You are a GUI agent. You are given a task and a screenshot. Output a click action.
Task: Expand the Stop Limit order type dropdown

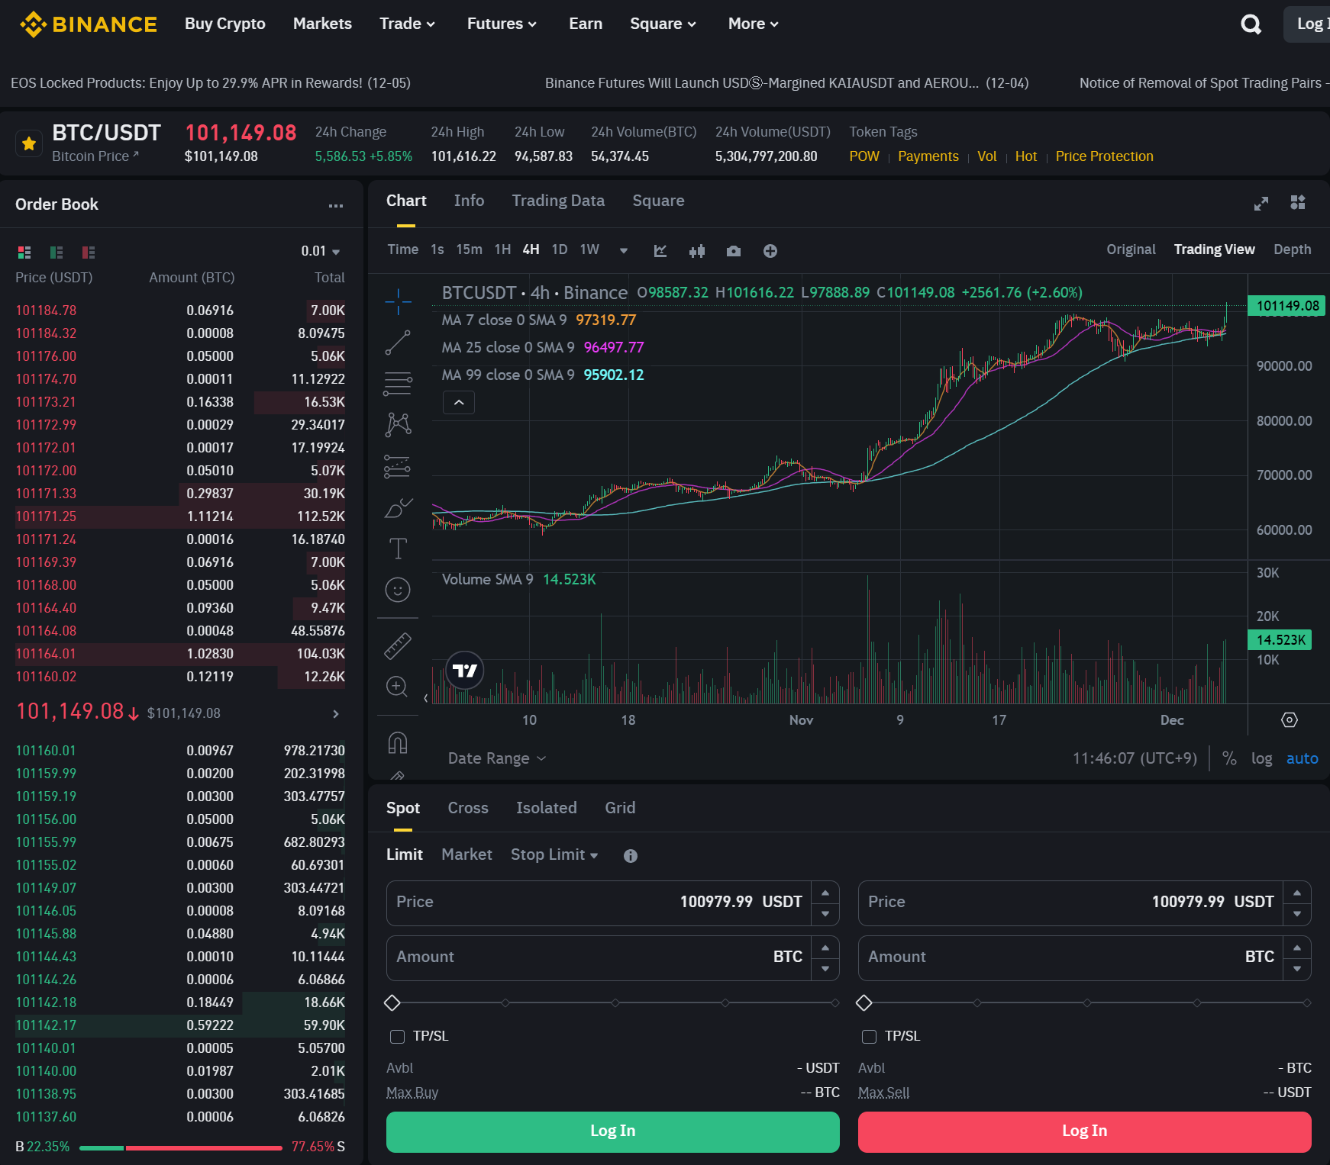[554, 854]
